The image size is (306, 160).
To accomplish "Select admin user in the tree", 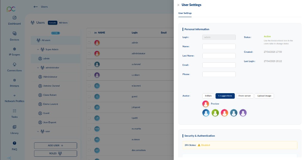I will pyautogui.click(x=55, y=58).
